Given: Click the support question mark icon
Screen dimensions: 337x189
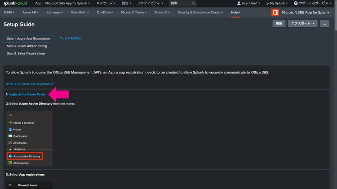Looking at the screenshot, I should [x=296, y=3].
